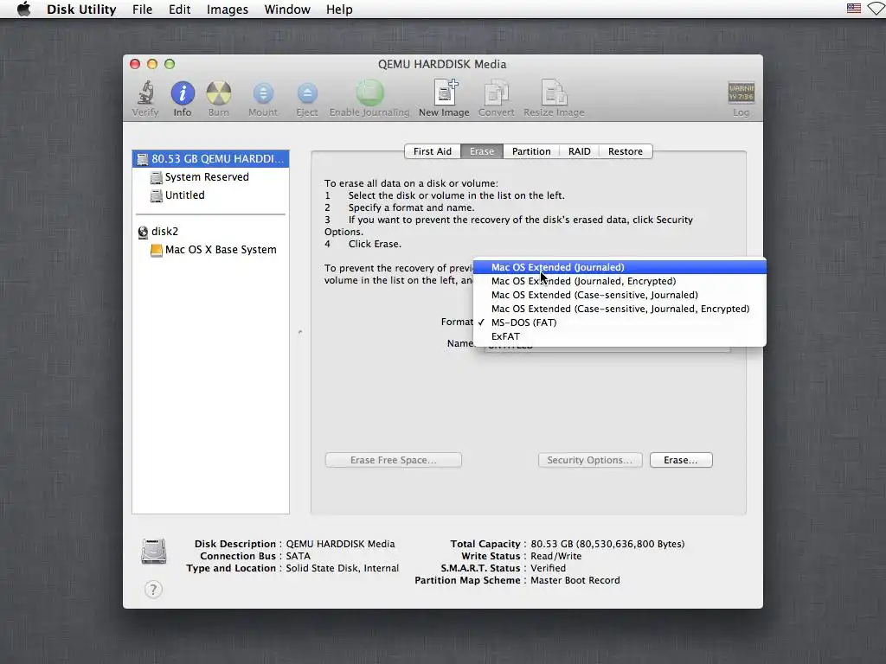Viewport: 886px width, 664px height.
Task: Click the SATA connection bus value
Action: [299, 556]
